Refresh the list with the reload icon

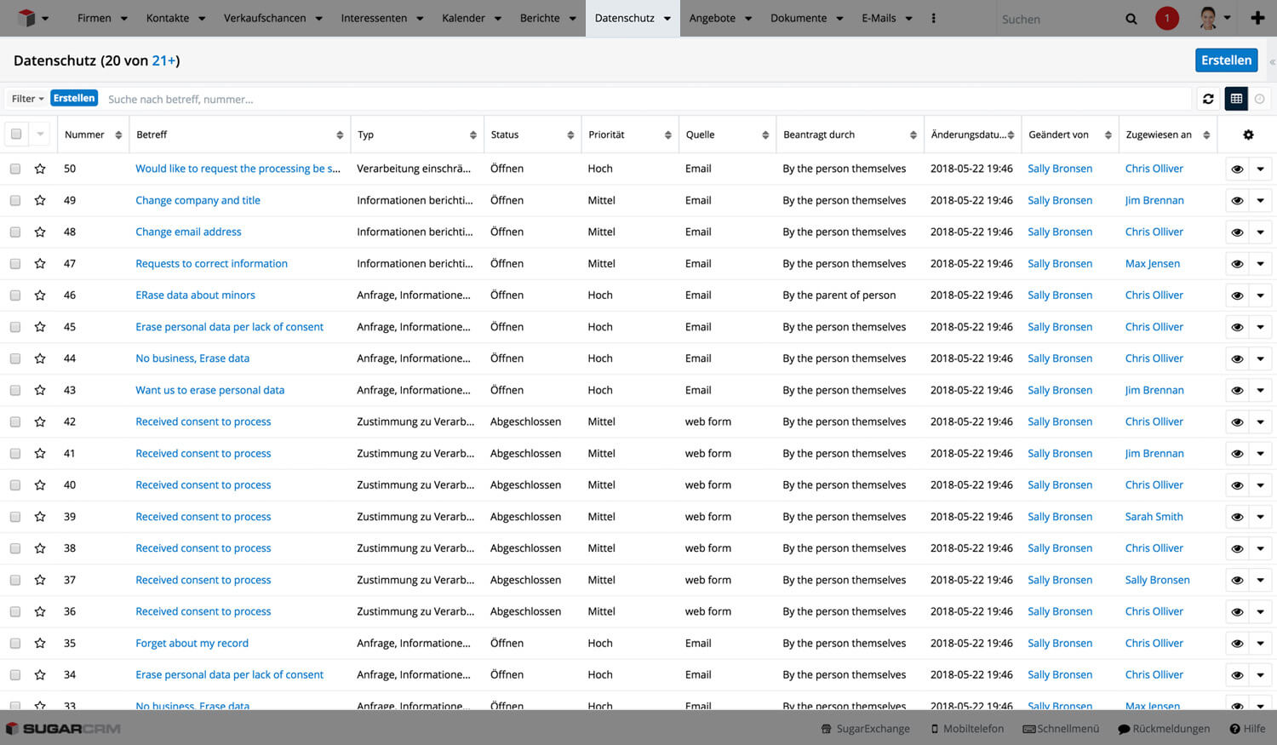click(x=1207, y=99)
